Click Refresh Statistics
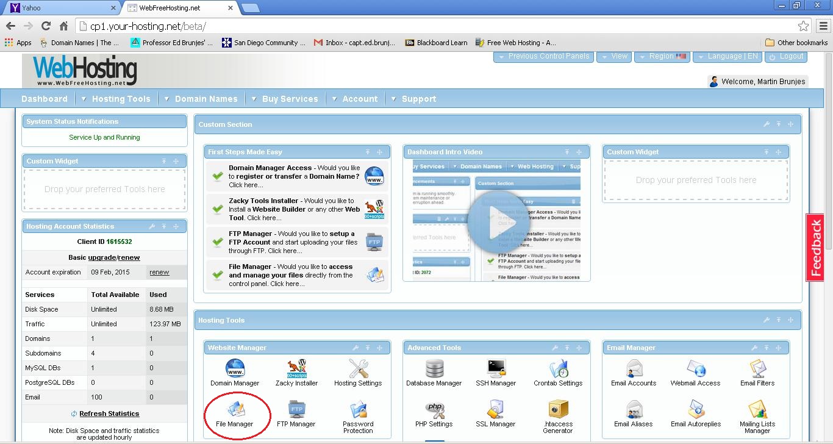This screenshot has width=833, height=444. click(x=109, y=414)
